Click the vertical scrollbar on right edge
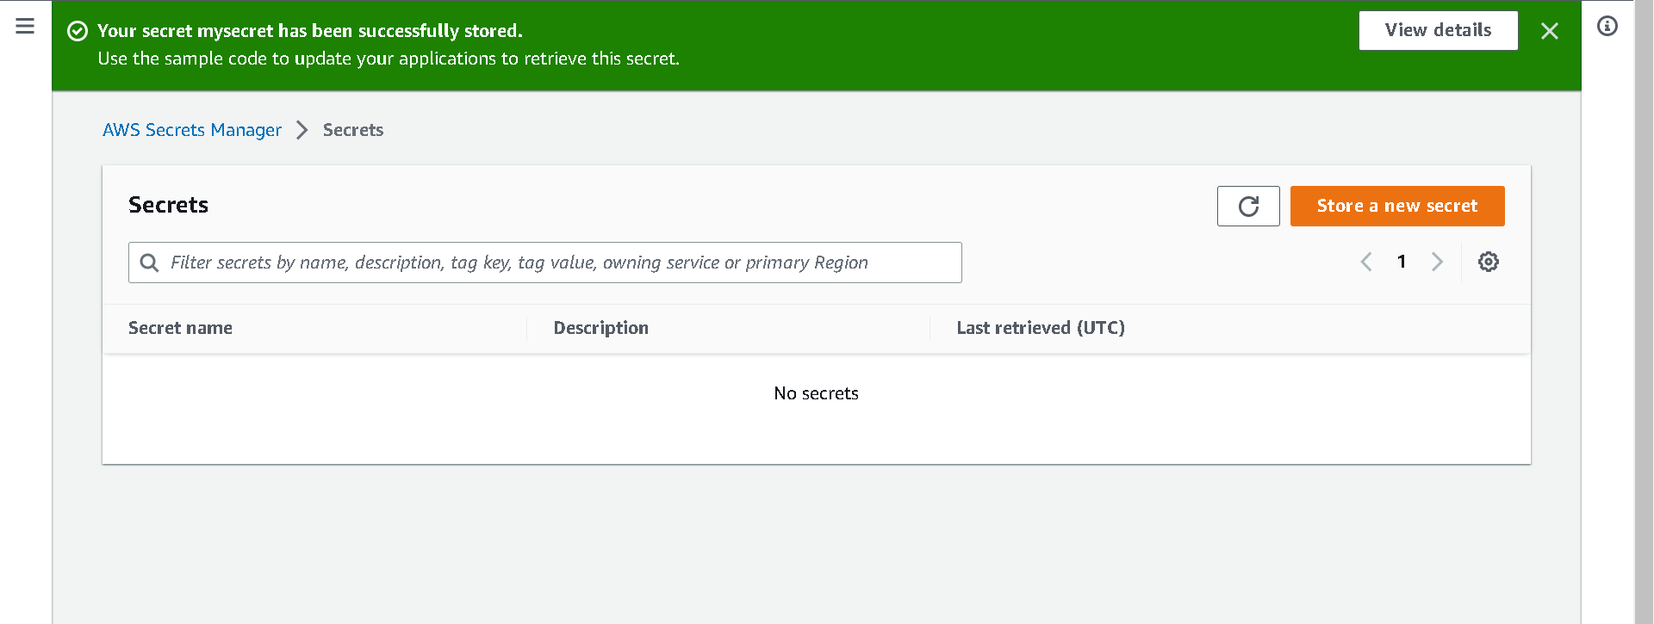This screenshot has height=624, width=1654. pyautogui.click(x=1644, y=312)
